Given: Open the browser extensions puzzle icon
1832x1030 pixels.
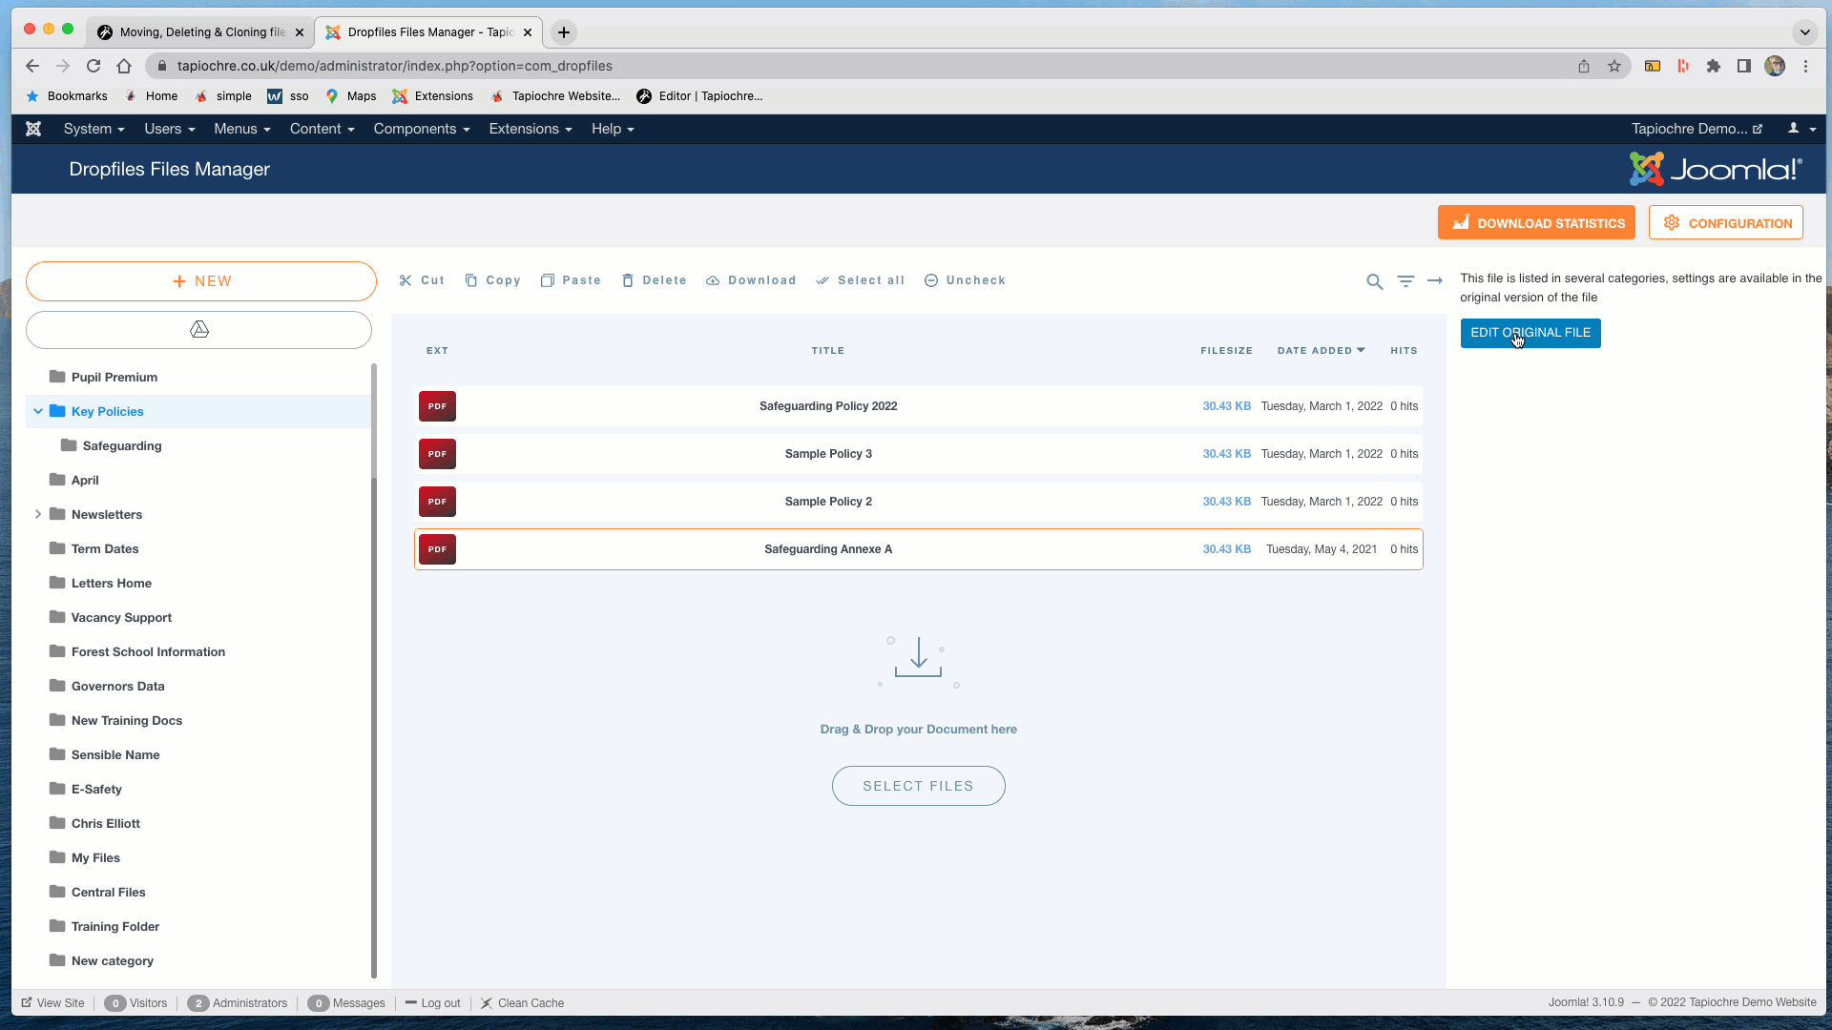Looking at the screenshot, I should [x=1714, y=66].
